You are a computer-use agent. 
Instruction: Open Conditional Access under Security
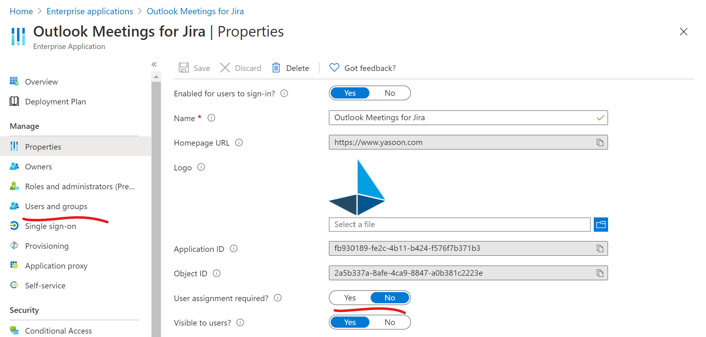pyautogui.click(x=58, y=330)
